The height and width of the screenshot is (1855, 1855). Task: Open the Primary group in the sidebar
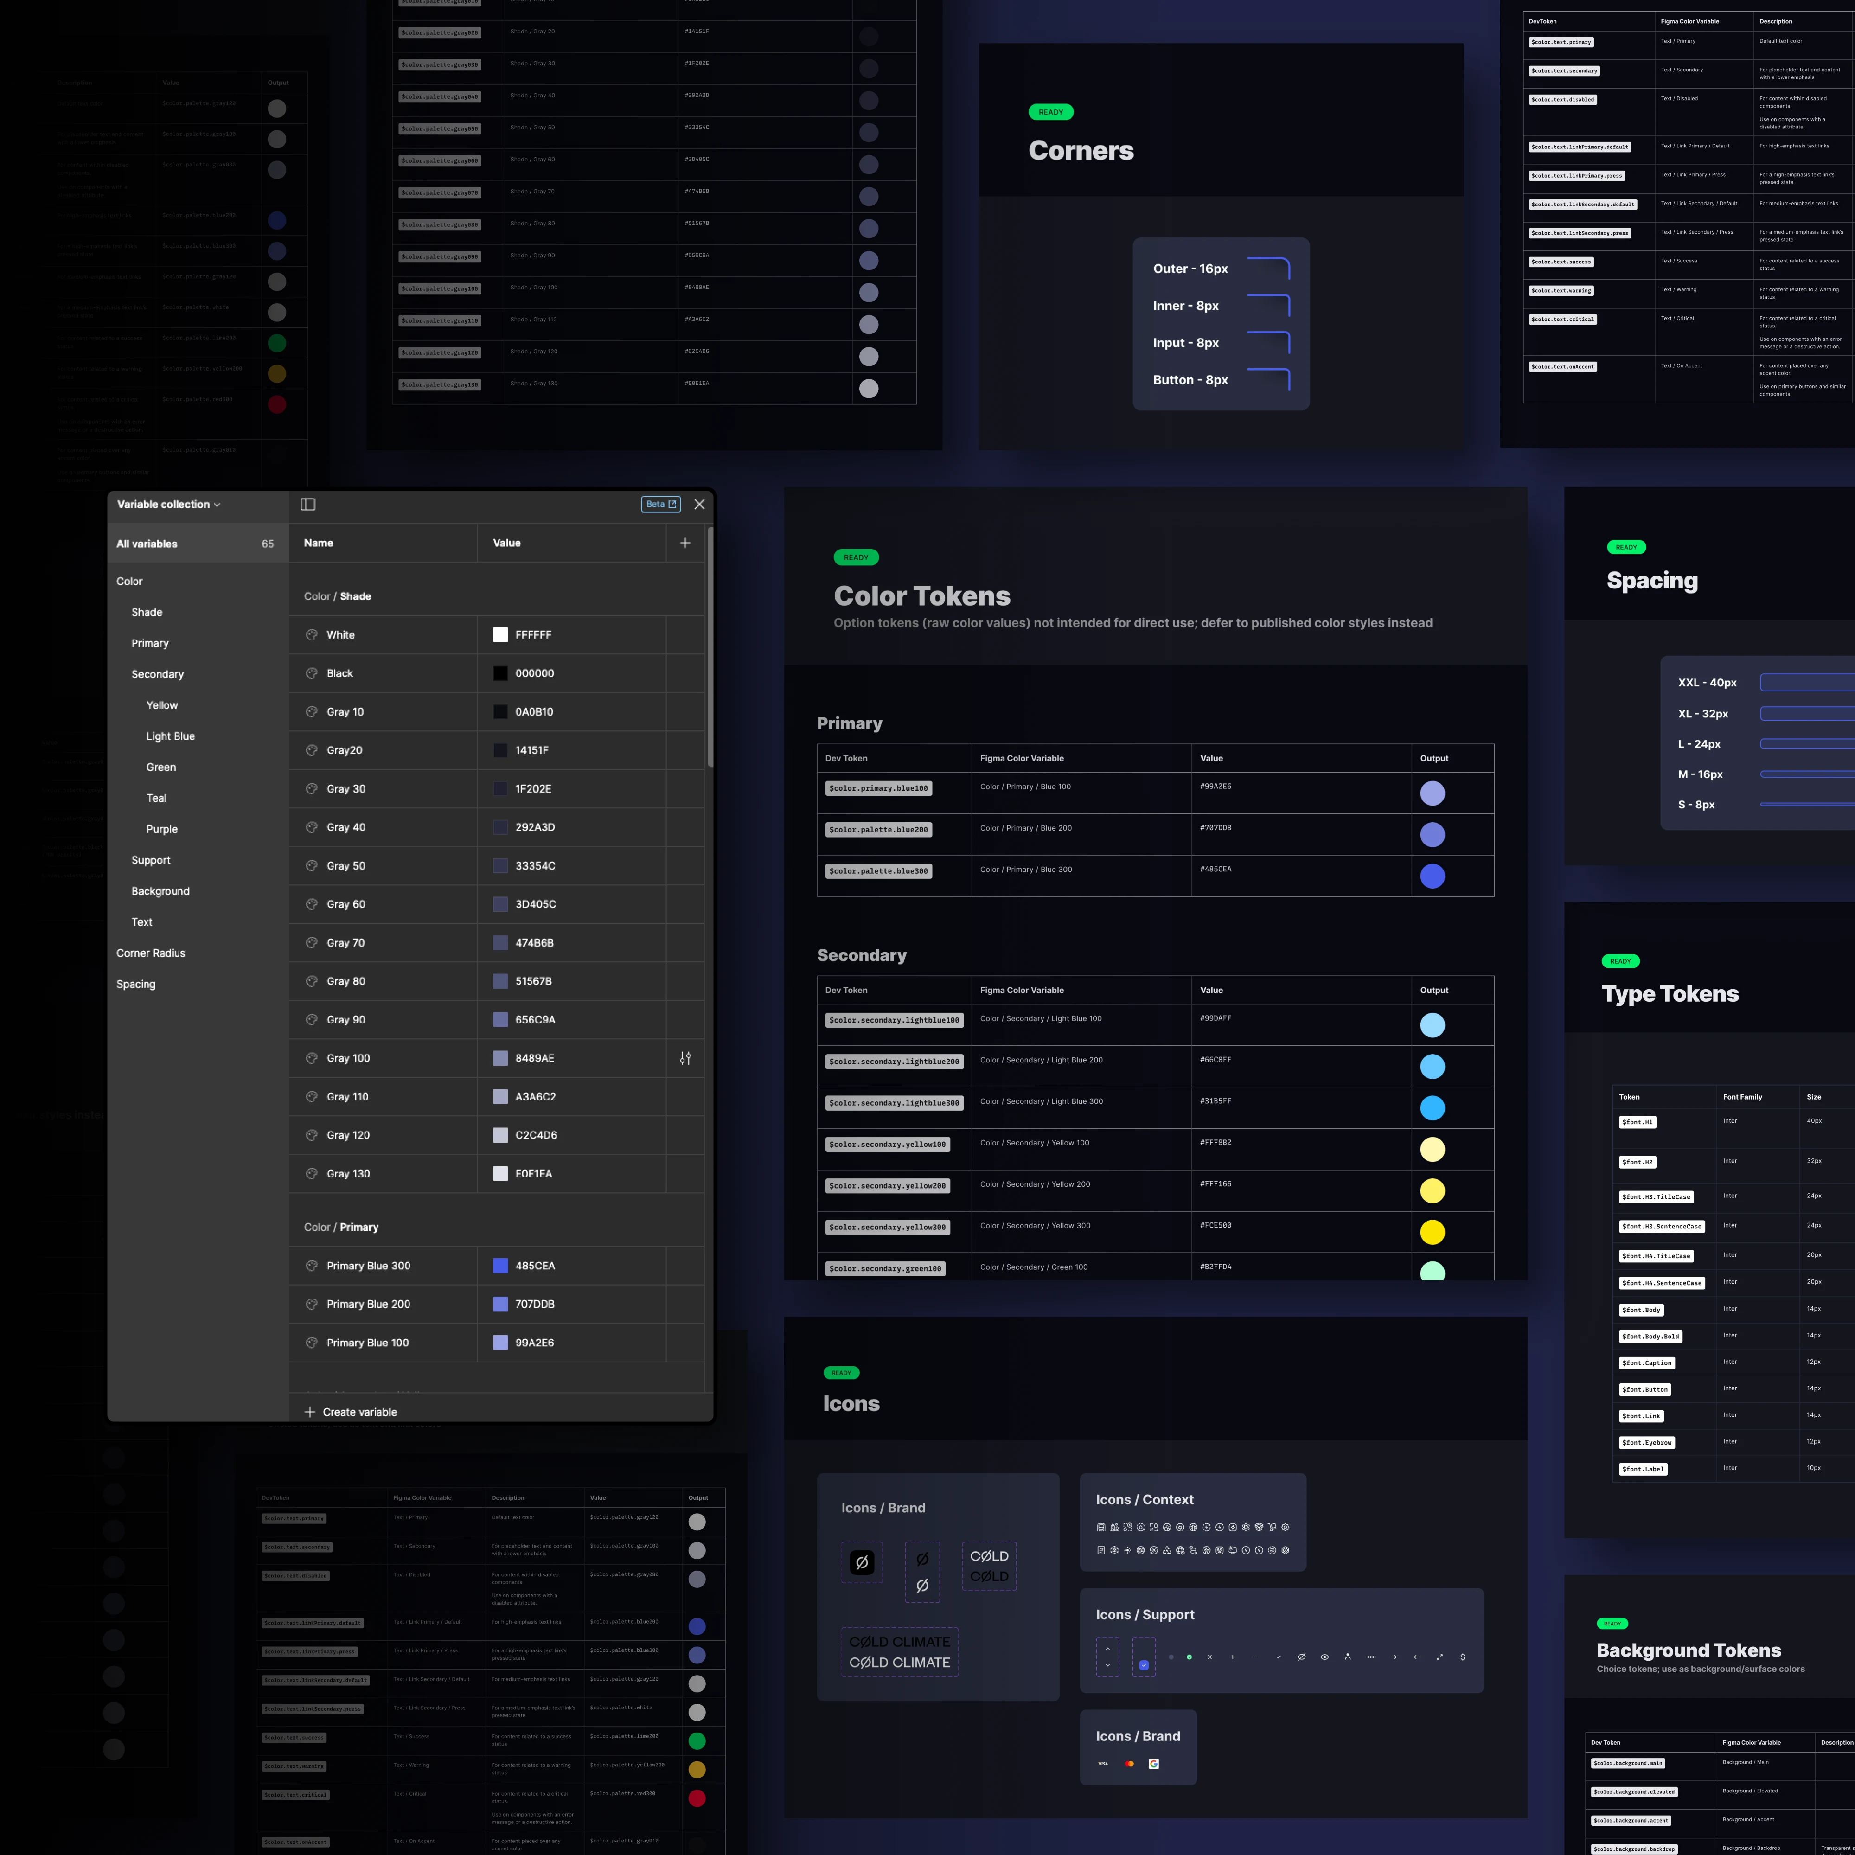(150, 643)
